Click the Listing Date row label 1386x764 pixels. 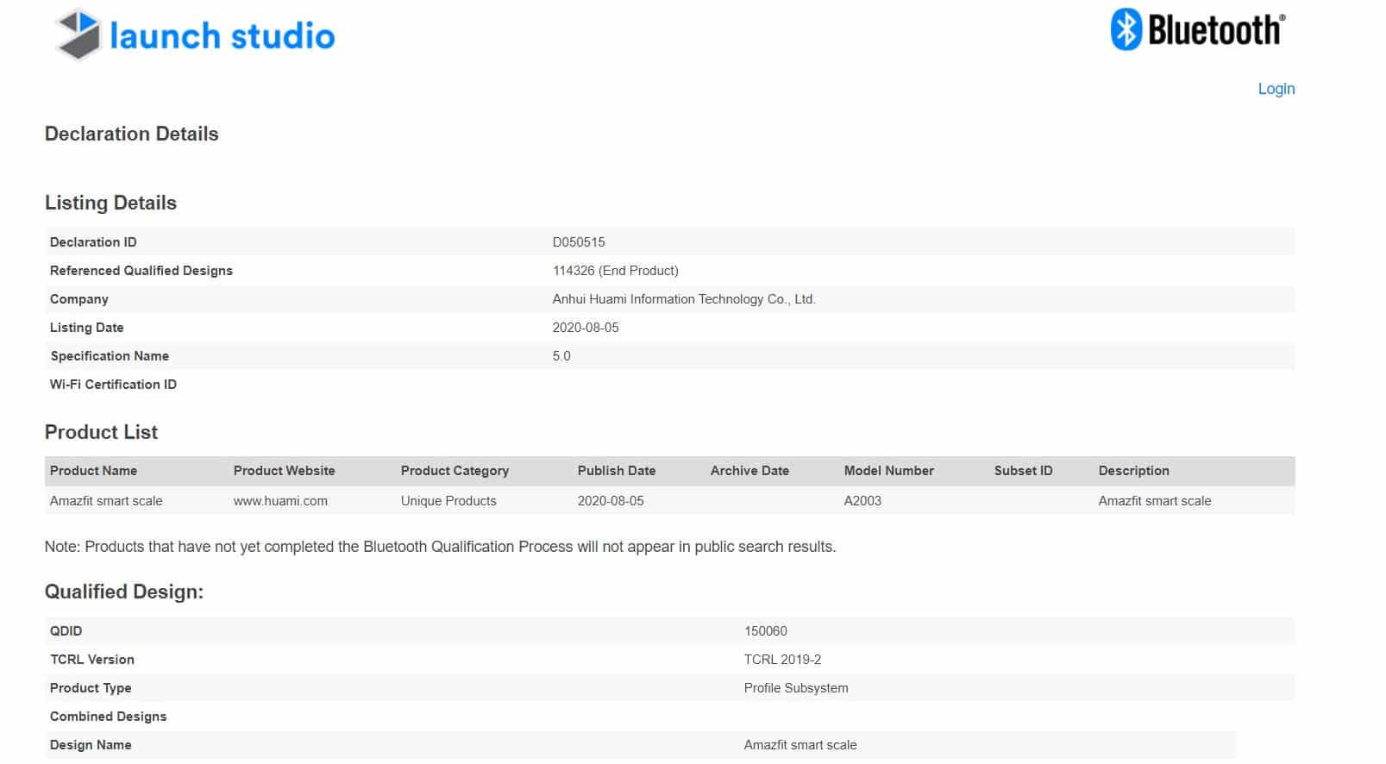pyautogui.click(x=86, y=328)
